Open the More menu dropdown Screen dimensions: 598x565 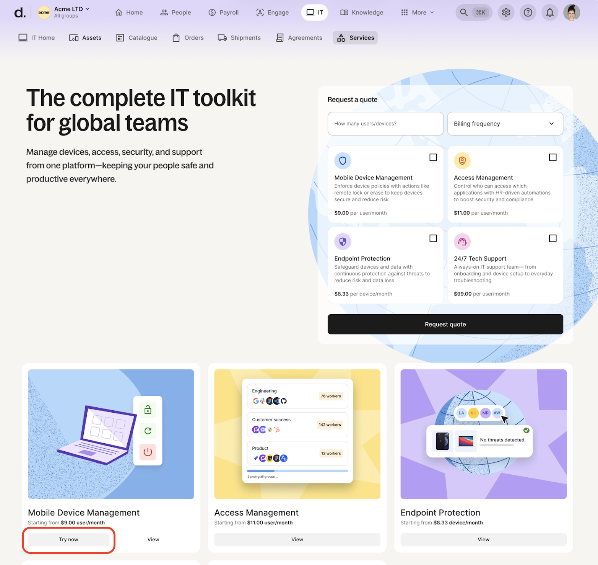[417, 13]
